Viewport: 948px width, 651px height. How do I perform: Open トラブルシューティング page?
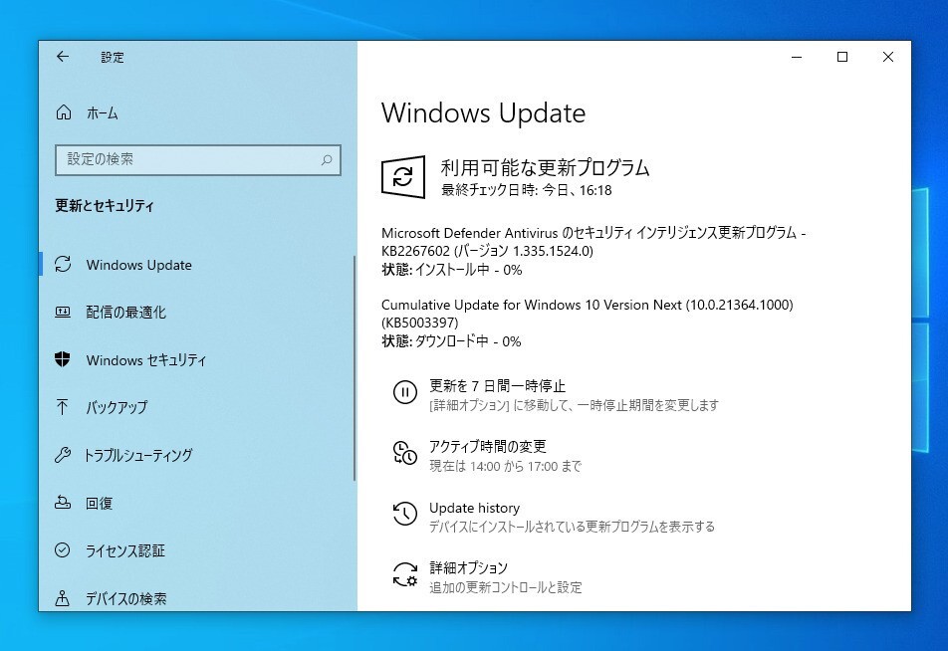tap(138, 455)
